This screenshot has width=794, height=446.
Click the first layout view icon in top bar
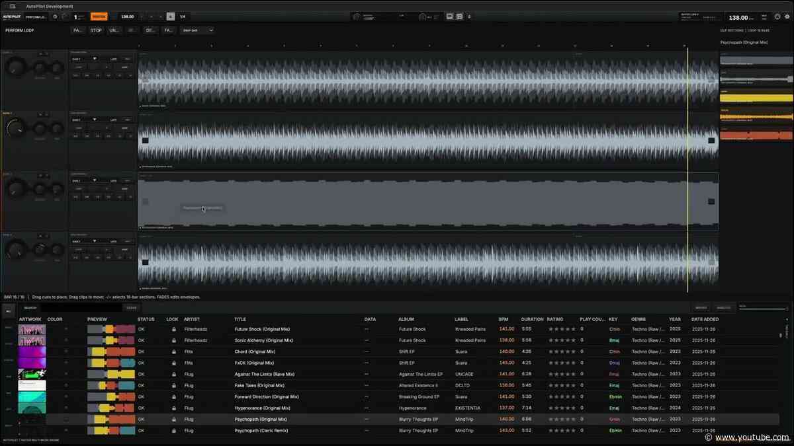pos(450,17)
